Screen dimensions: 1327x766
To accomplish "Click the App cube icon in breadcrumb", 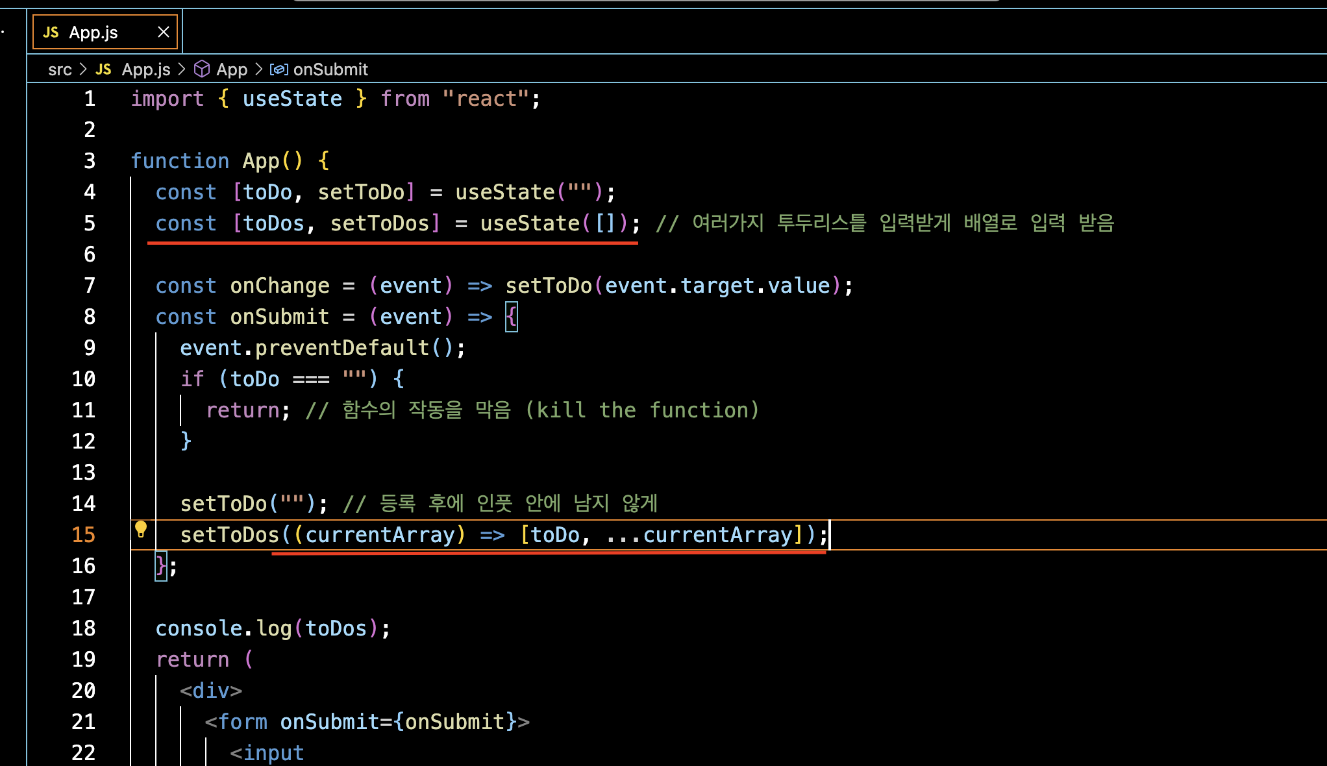I will click(202, 69).
